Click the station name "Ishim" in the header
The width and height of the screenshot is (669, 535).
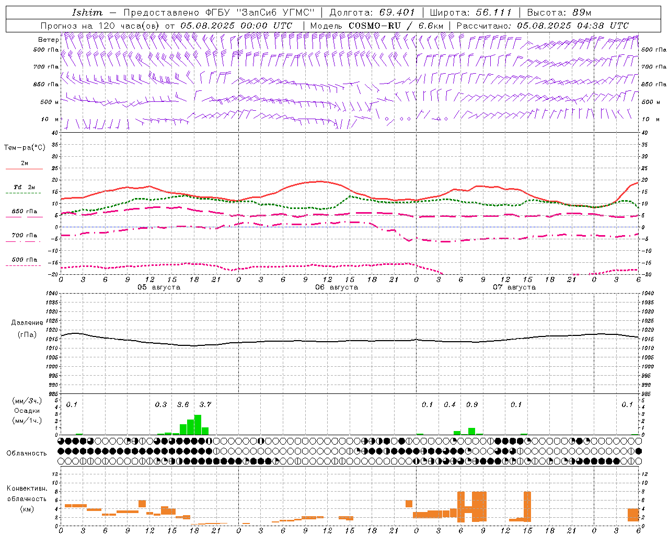click(x=87, y=13)
